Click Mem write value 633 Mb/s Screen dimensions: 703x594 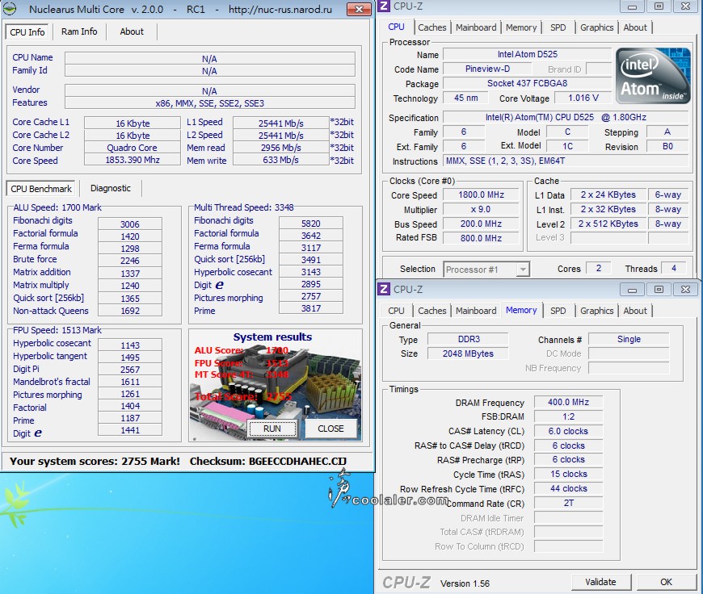[x=280, y=160]
